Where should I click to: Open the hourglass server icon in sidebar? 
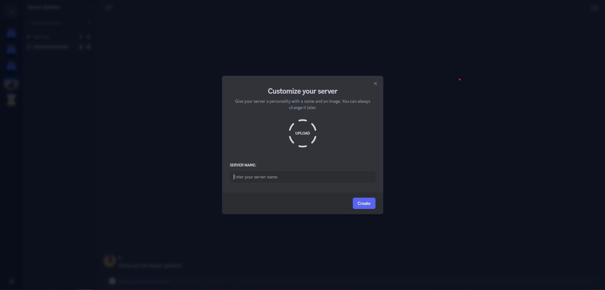(12, 100)
